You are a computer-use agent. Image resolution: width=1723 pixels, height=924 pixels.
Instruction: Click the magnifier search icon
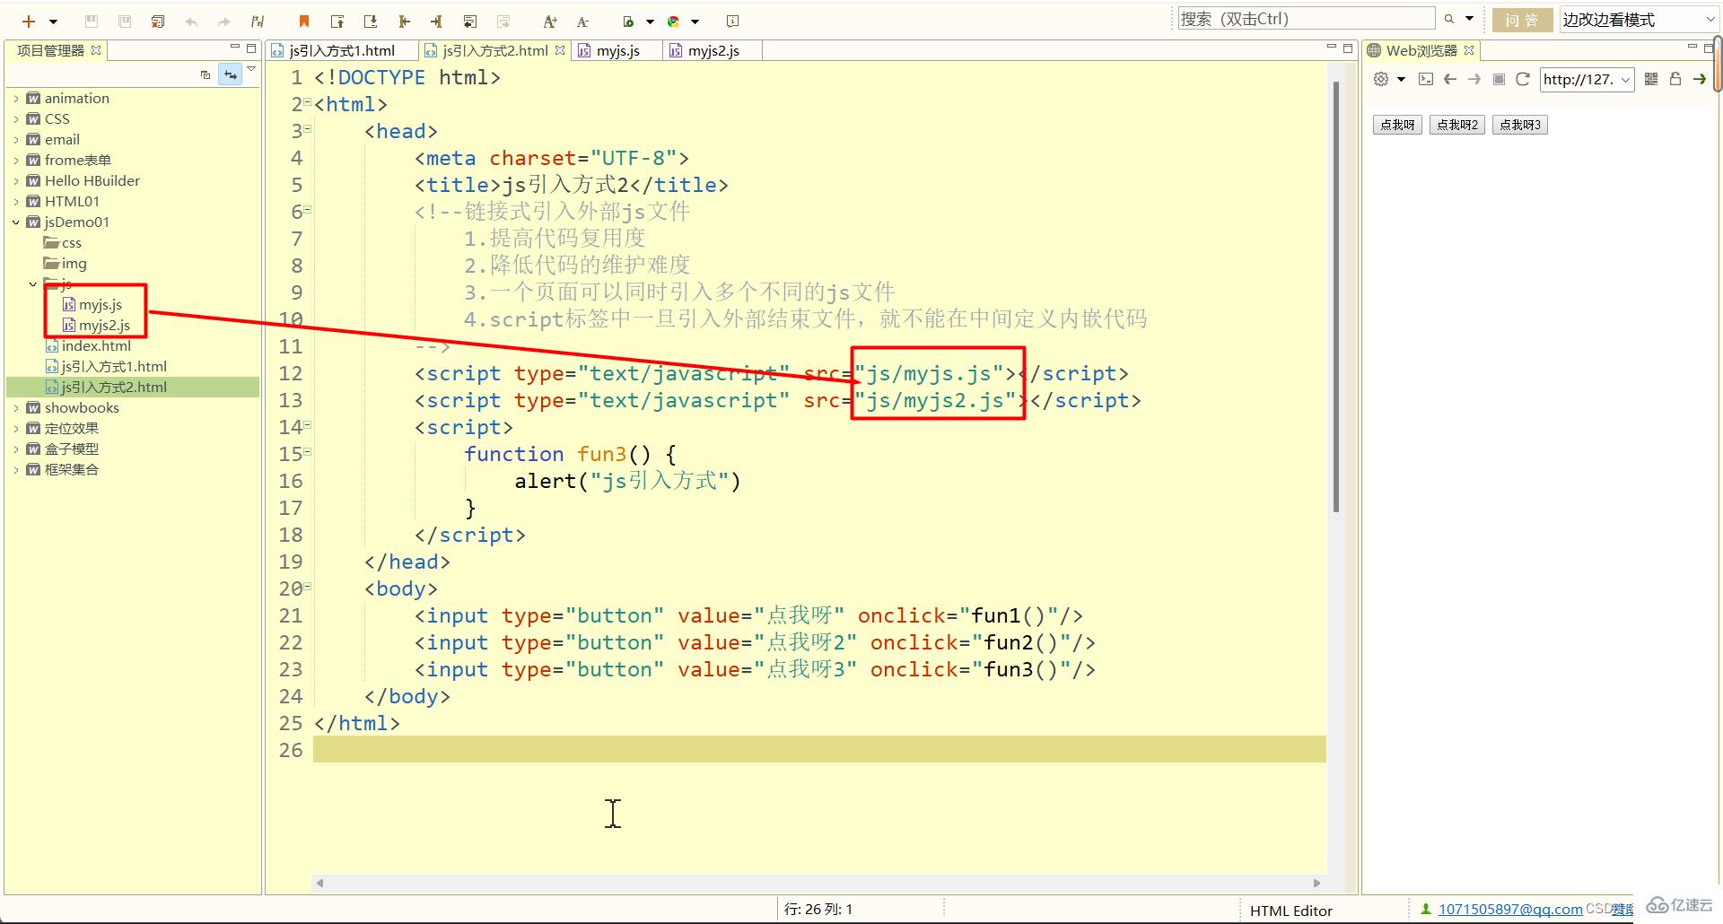pos(1448,19)
